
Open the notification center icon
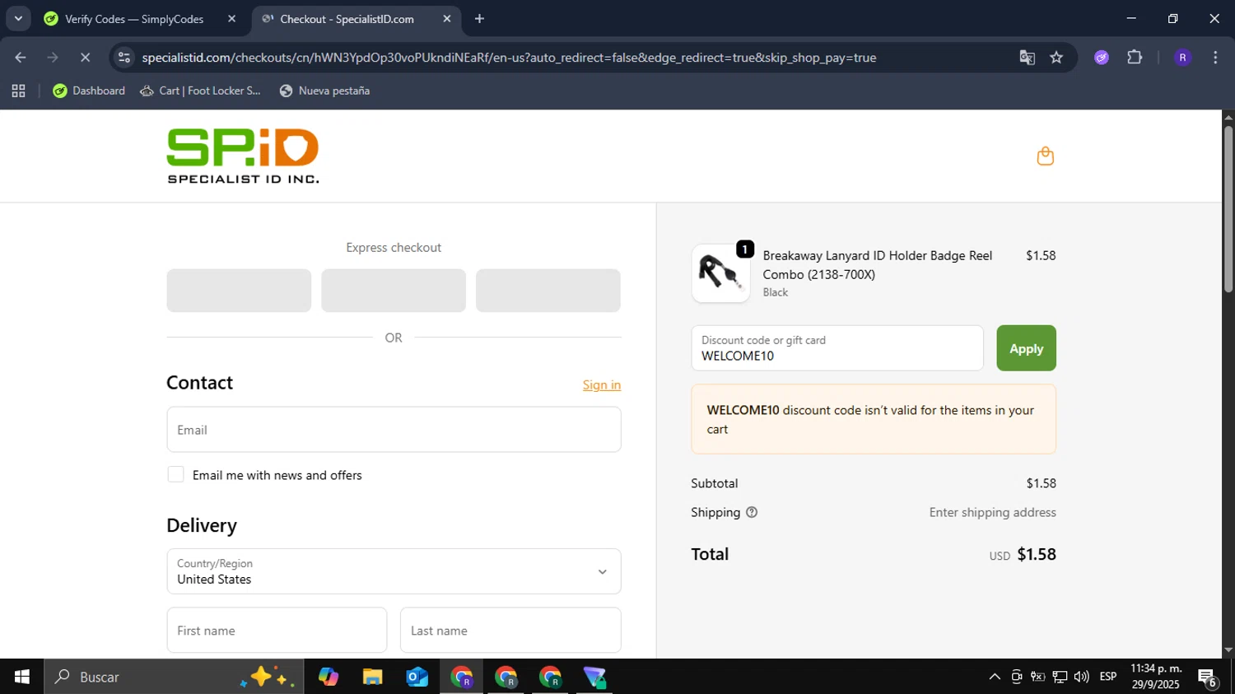1208,678
